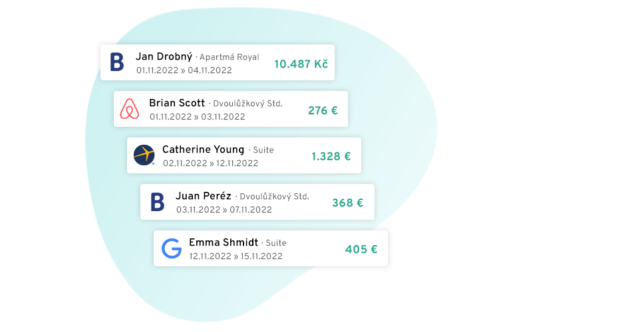
Task: Click the Google logo beside Emma Shmidt
Action: [x=172, y=248]
